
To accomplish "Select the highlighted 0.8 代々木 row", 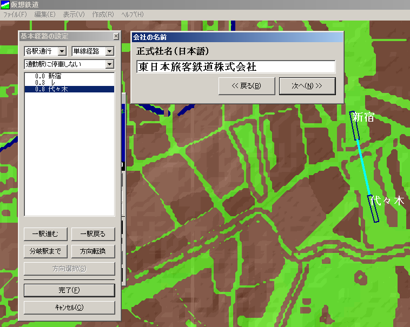I will [69, 89].
